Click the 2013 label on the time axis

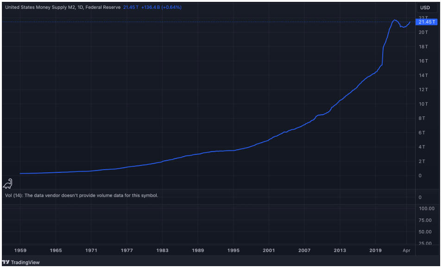[x=340, y=250]
